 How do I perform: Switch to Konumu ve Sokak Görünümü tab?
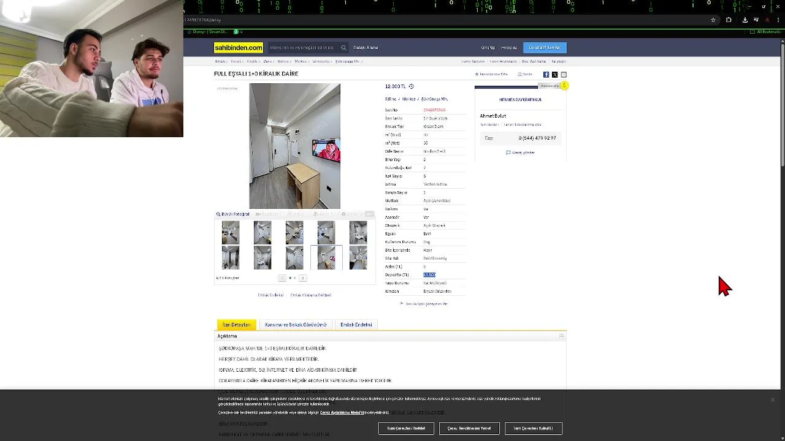pyautogui.click(x=296, y=325)
